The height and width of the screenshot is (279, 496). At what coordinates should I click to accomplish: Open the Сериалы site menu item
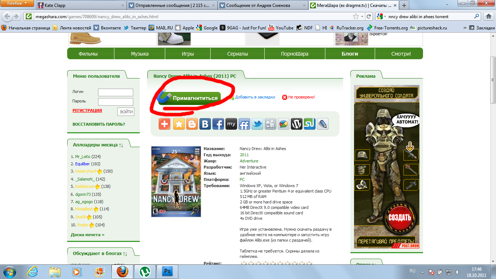[237, 54]
